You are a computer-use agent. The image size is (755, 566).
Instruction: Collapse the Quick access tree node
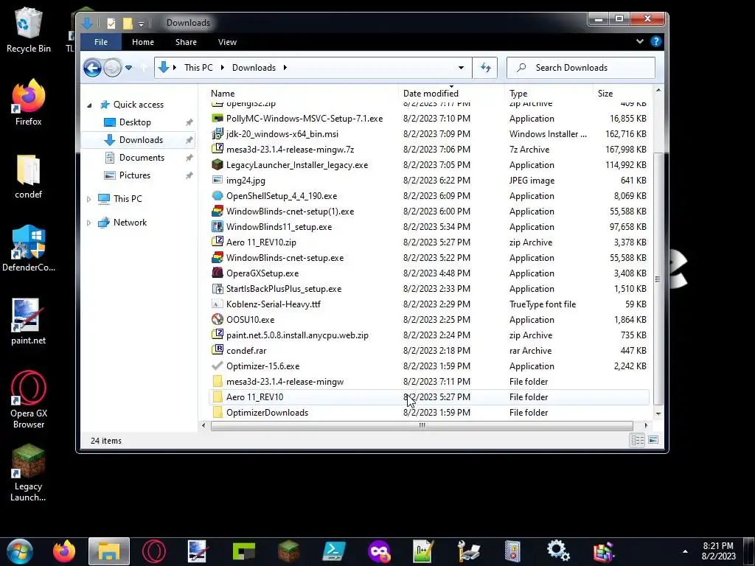pyautogui.click(x=89, y=105)
